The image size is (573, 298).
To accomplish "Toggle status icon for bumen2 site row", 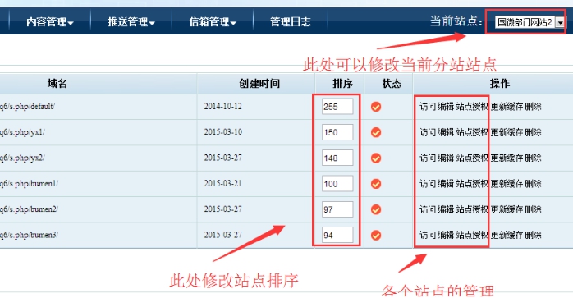I will pos(376,209).
